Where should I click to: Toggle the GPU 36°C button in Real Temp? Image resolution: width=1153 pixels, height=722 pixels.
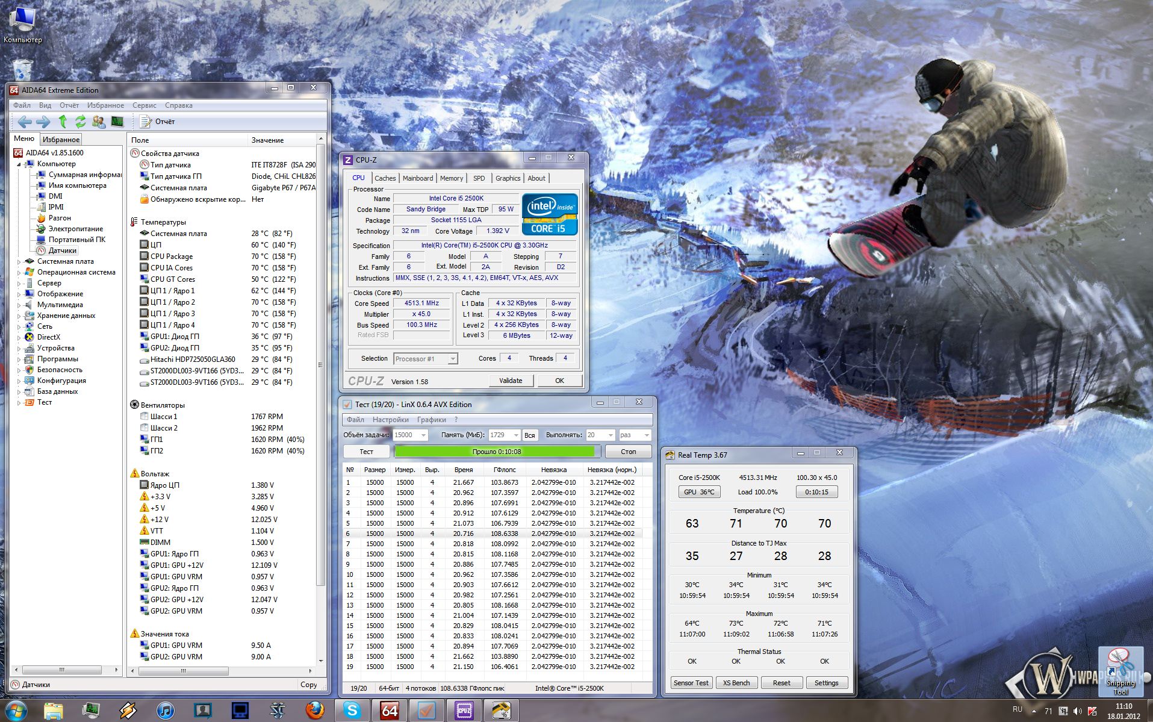(698, 492)
